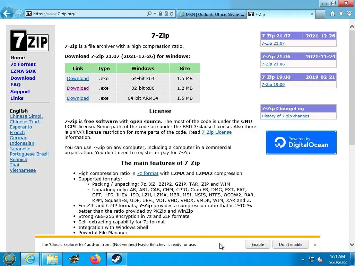Click the compatibility view icon in address bar

(166, 14)
